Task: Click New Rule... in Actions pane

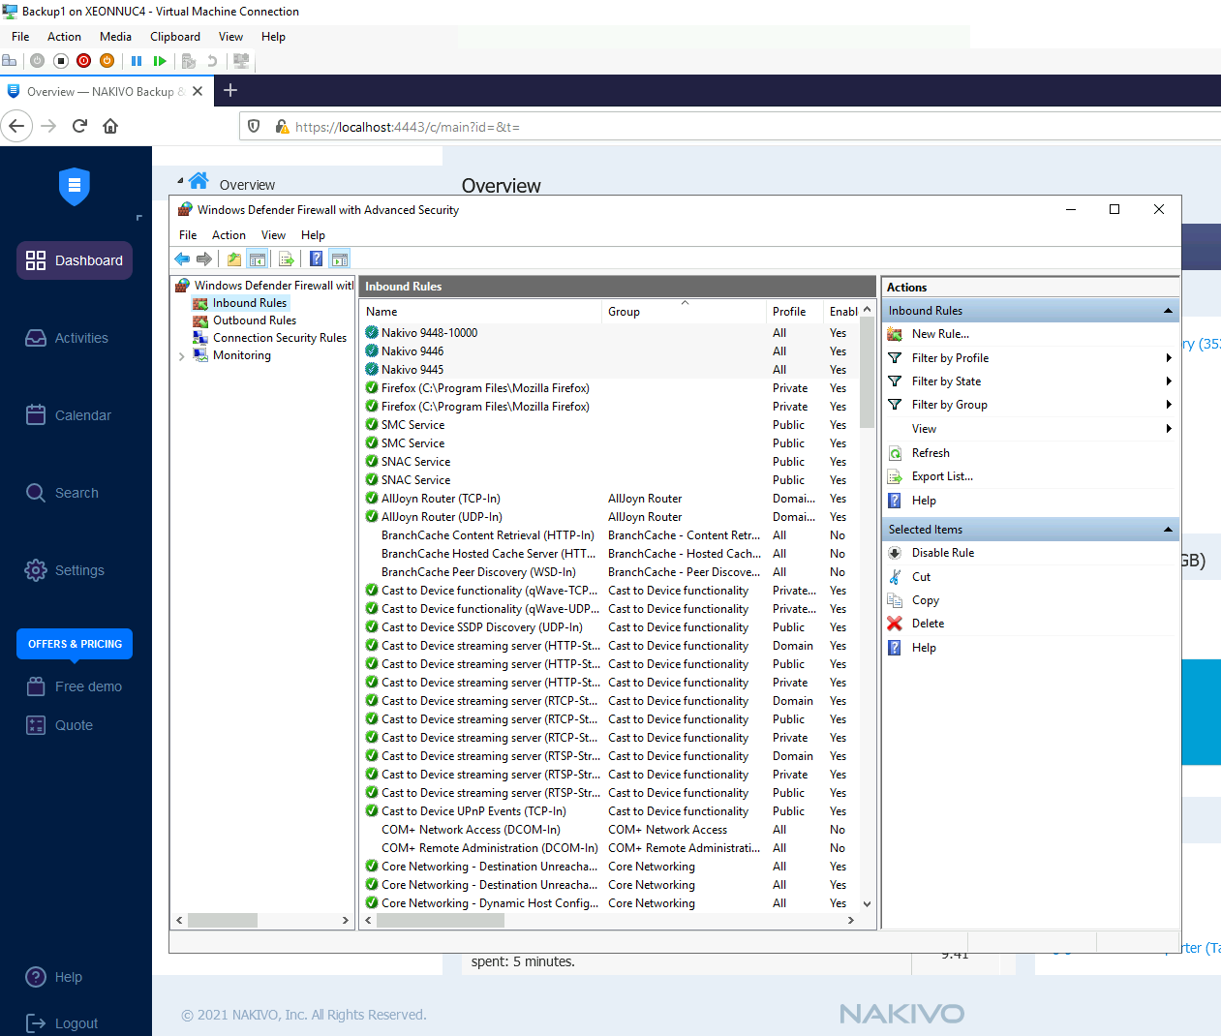Action: coord(940,334)
